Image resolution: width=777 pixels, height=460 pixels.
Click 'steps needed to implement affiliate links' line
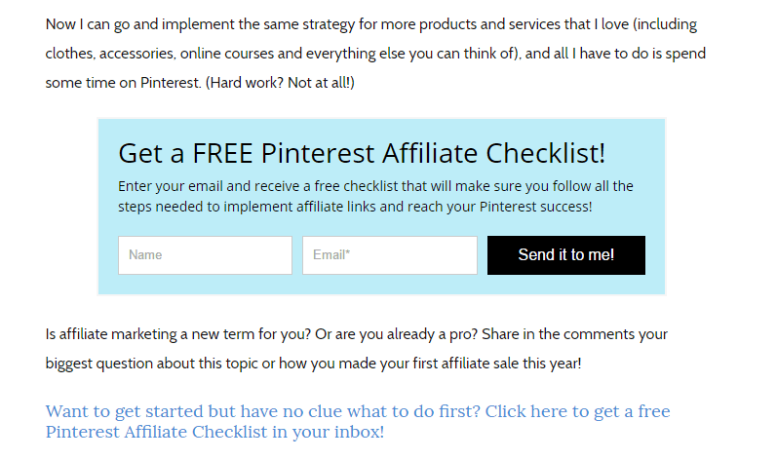click(x=355, y=207)
